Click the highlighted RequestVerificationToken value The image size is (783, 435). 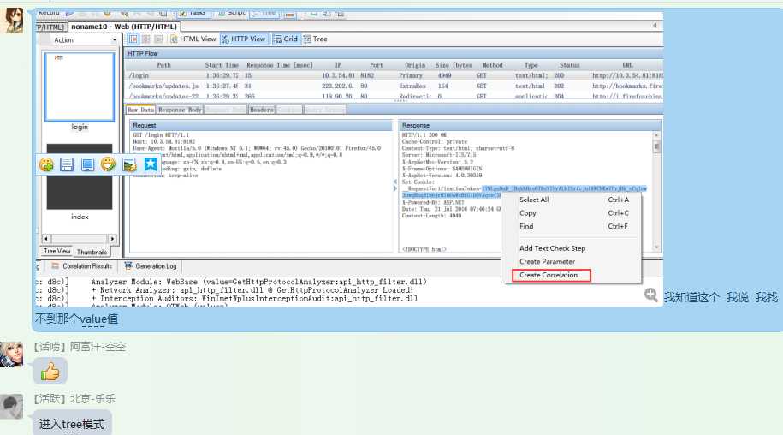(564, 188)
